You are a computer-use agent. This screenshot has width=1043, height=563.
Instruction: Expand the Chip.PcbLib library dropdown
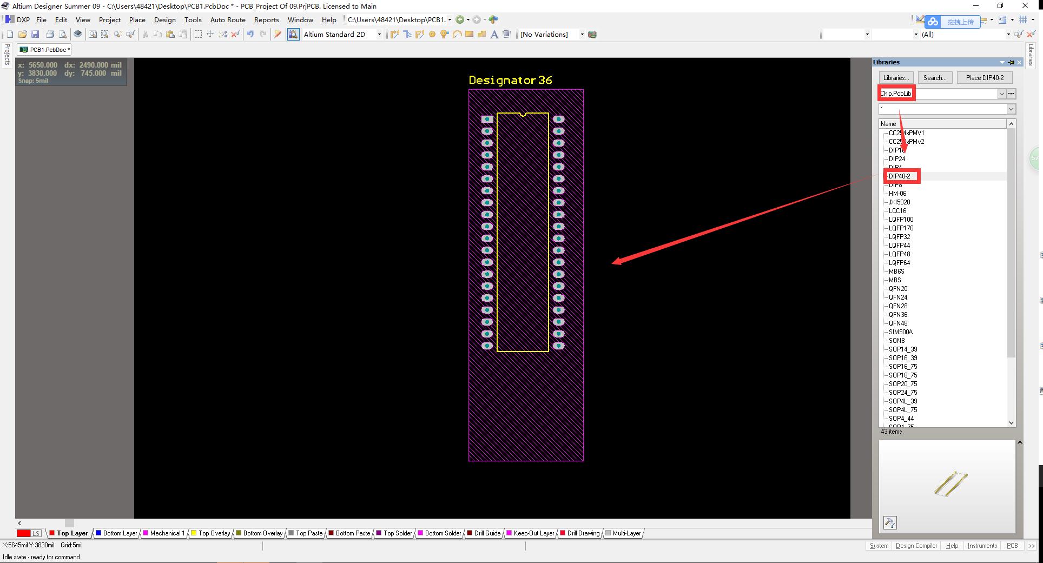pyautogui.click(x=1001, y=94)
